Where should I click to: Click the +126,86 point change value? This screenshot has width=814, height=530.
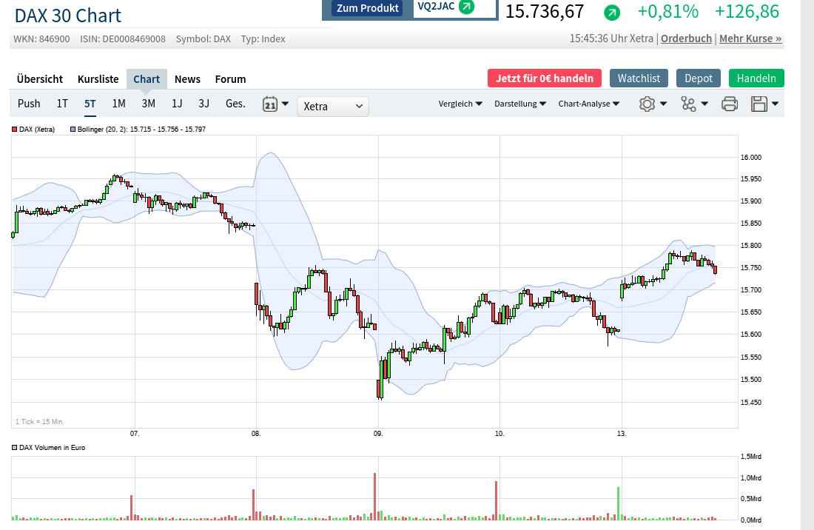coord(747,11)
